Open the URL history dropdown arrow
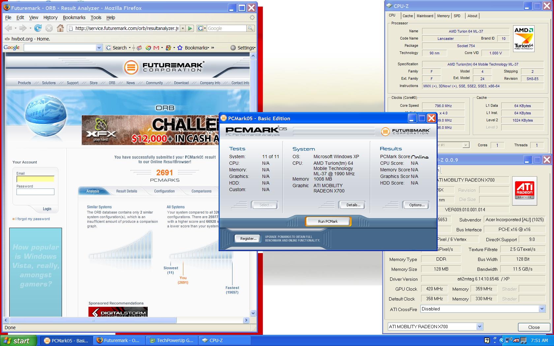The width and height of the screenshot is (554, 346). pos(183,28)
